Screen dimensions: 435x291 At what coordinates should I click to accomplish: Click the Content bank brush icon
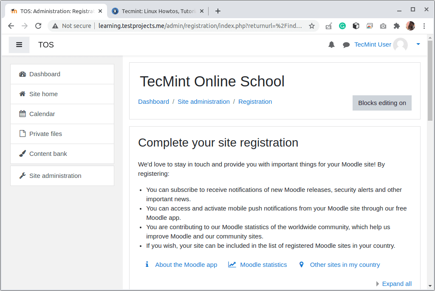coord(23,153)
